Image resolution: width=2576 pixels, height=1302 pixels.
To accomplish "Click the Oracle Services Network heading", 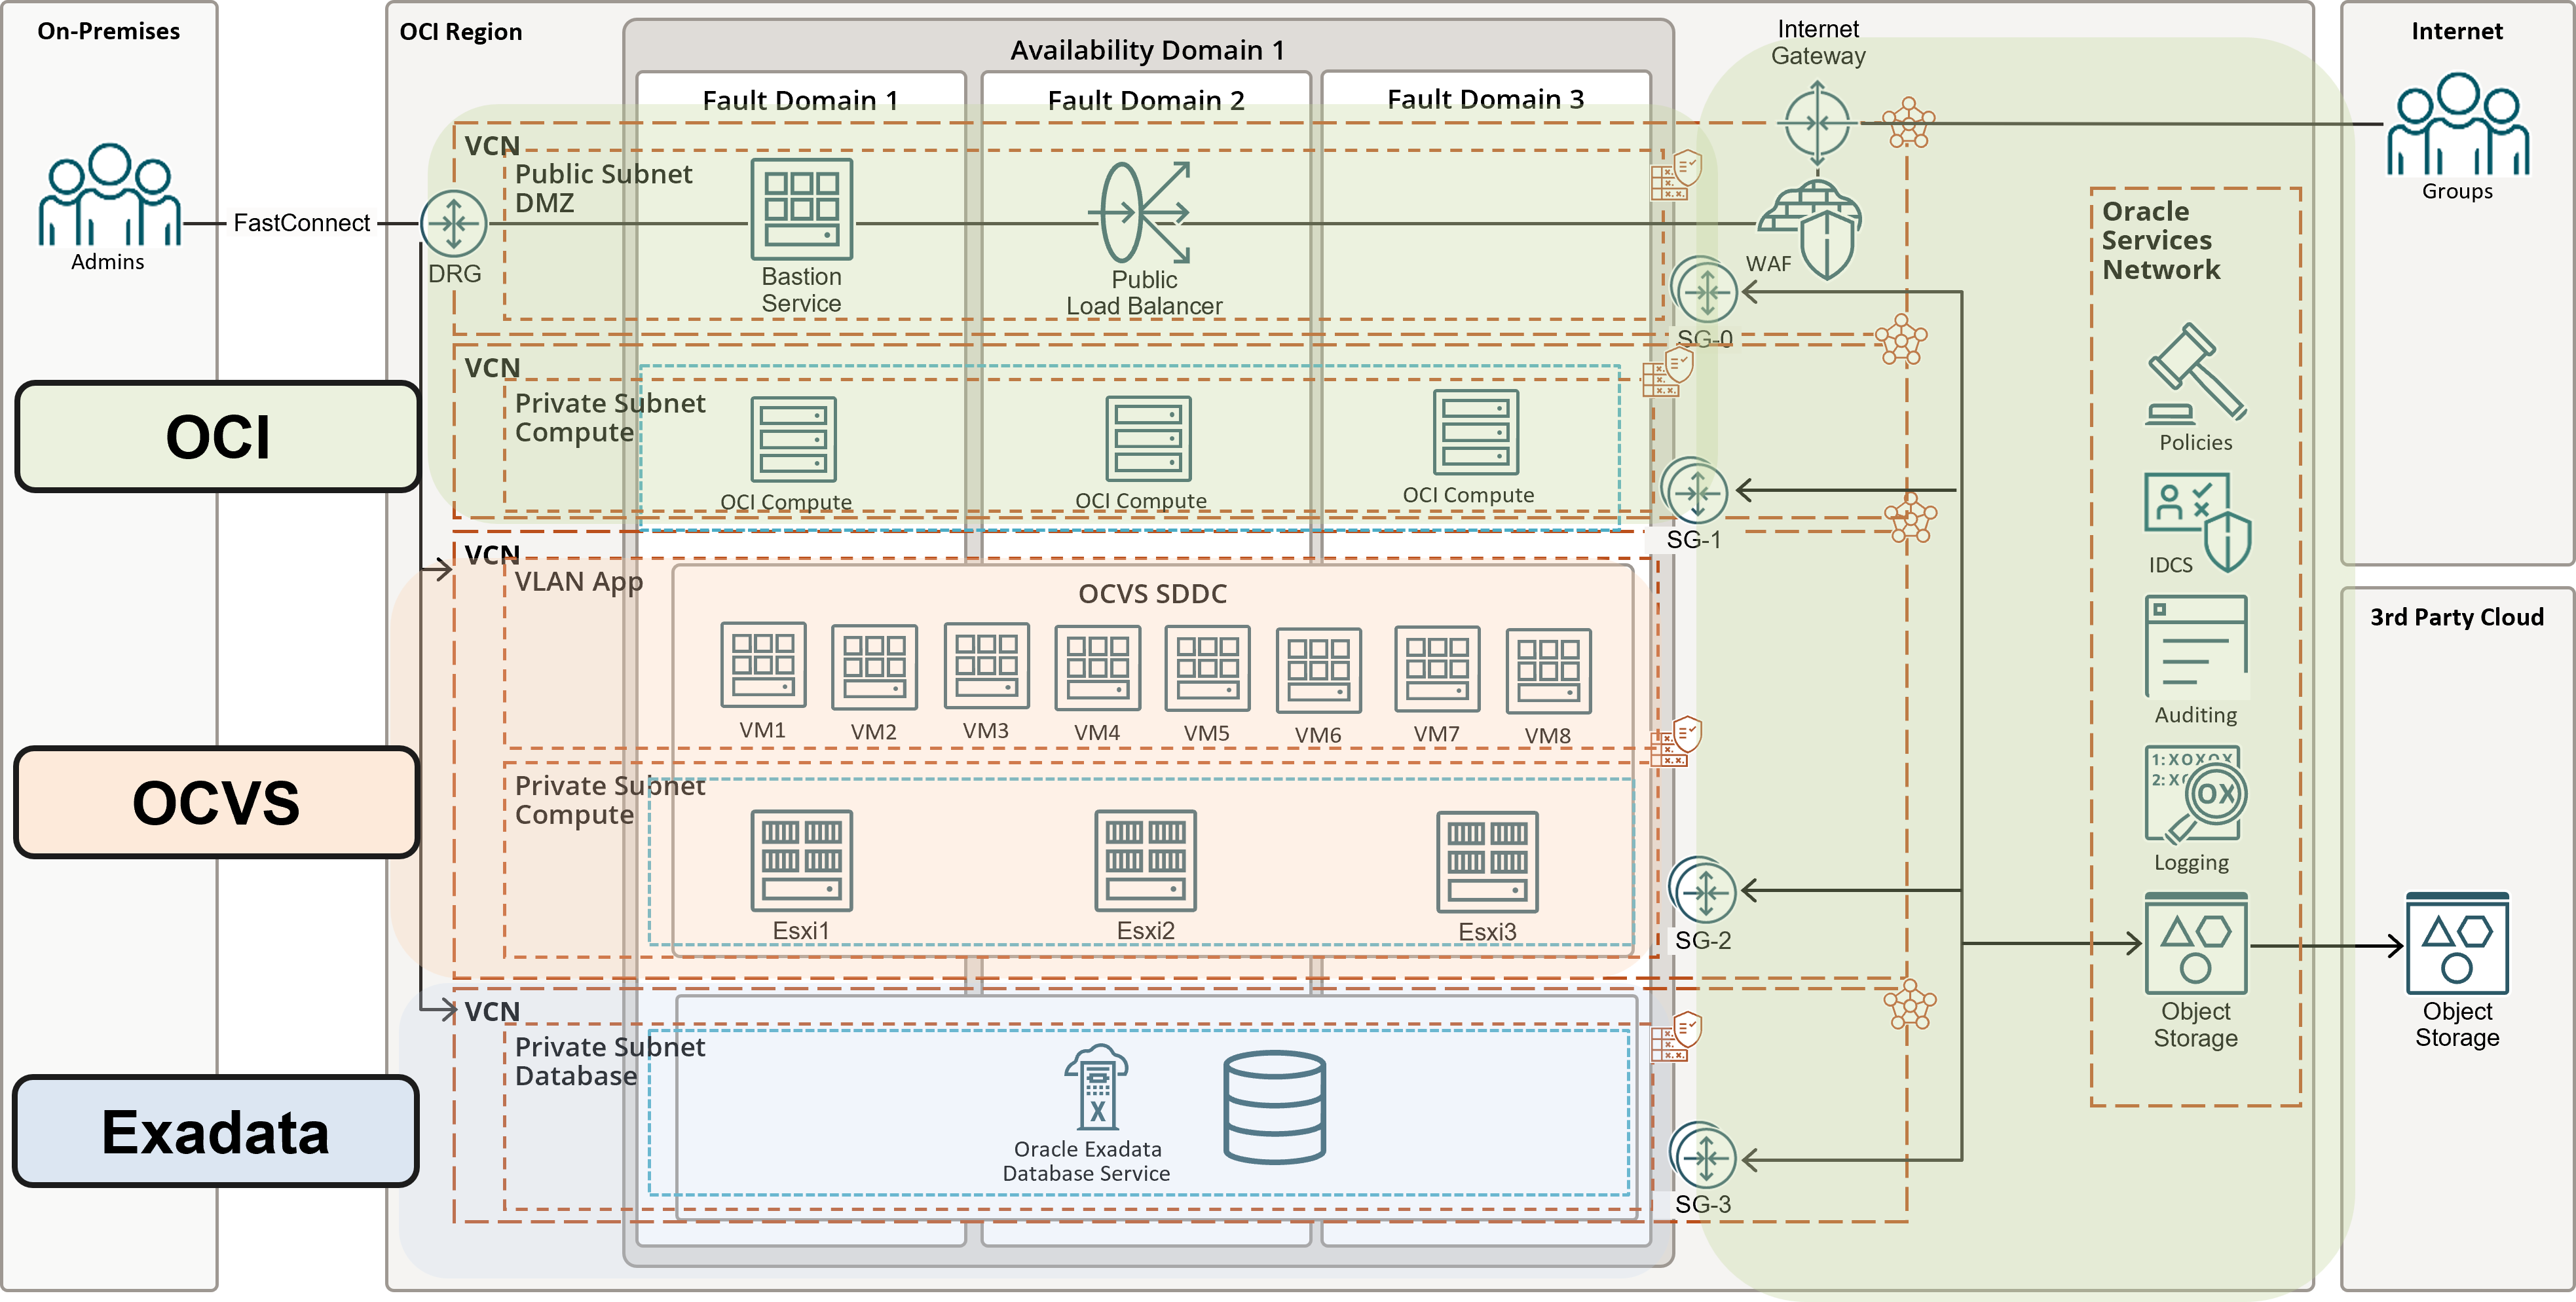I will coord(2161,240).
